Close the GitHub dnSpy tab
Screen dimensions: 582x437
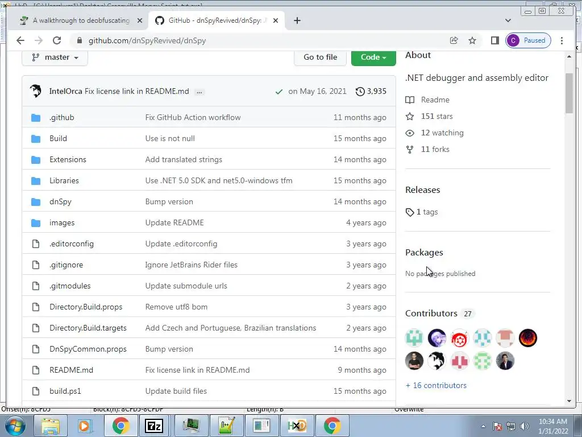click(x=276, y=20)
